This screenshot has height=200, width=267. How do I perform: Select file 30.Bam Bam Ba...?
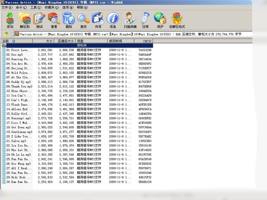[77, 182]
